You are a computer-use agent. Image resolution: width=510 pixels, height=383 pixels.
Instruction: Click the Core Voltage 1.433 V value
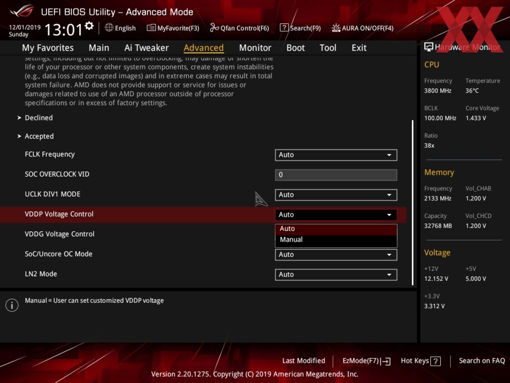point(475,118)
